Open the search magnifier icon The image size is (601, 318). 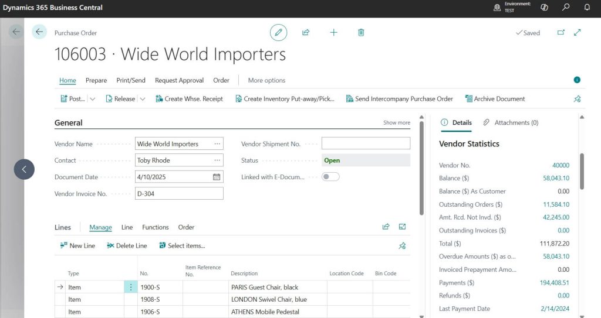[566, 8]
